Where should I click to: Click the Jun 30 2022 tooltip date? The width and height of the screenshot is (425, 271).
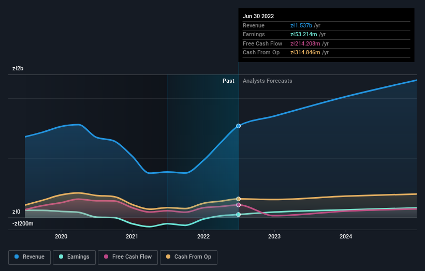click(258, 16)
